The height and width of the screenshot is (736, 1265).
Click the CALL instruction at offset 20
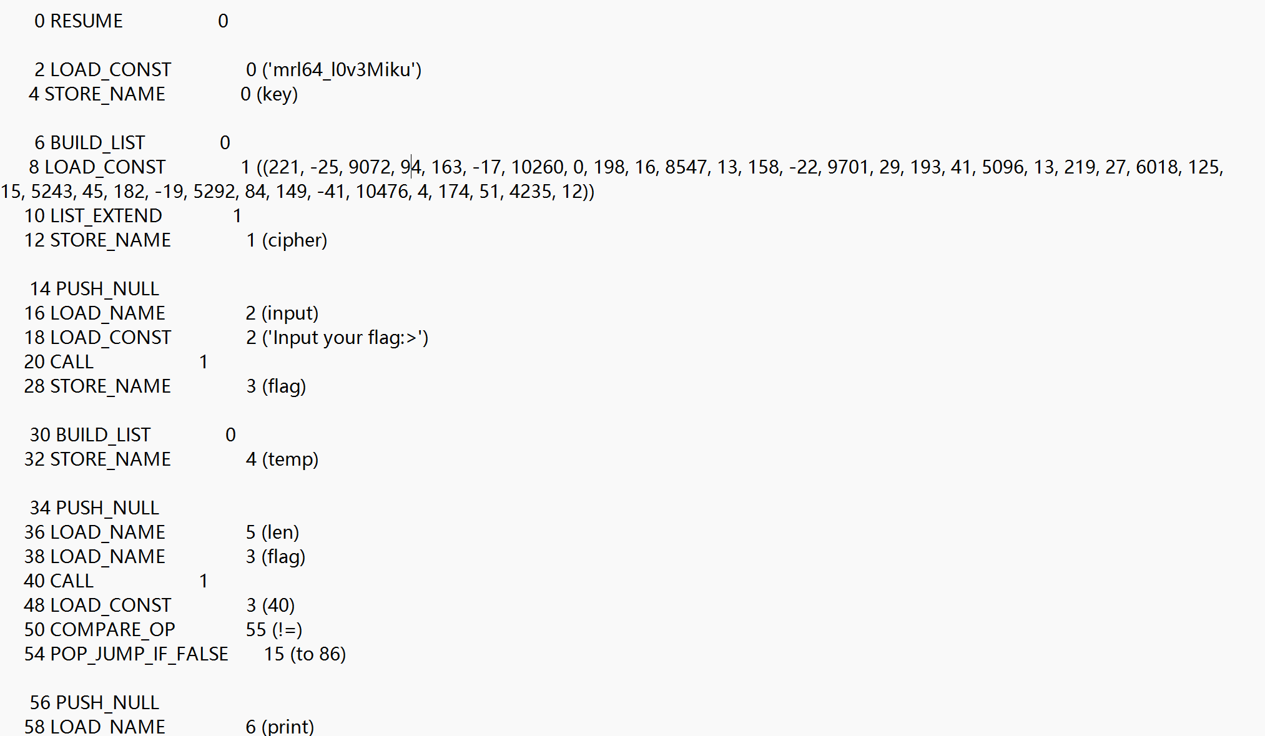click(x=71, y=362)
